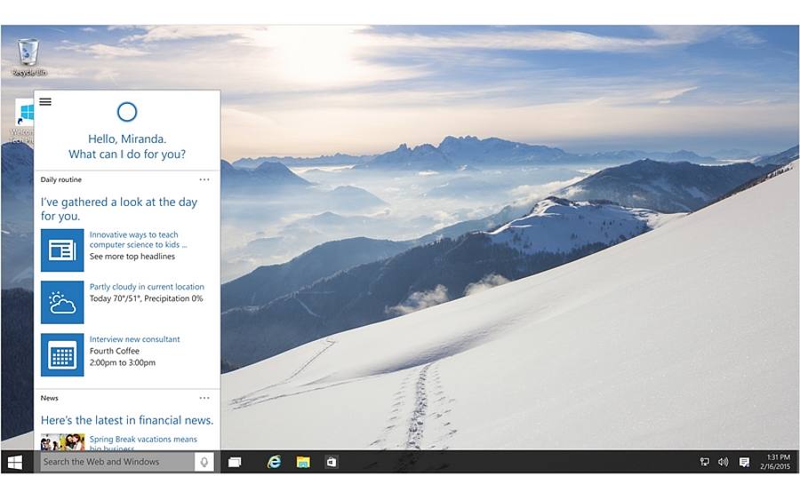The image size is (800, 500).
Task: Open the Windows Start button
Action: click(15, 463)
